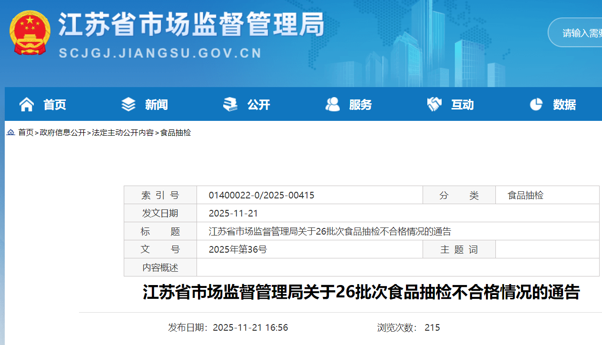Click the national emblem logo
This screenshot has width=602, height=345.
[x=30, y=32]
